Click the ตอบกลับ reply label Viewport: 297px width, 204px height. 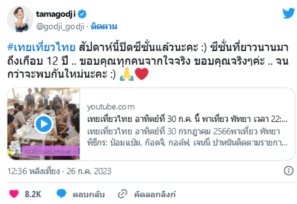pos(89,194)
